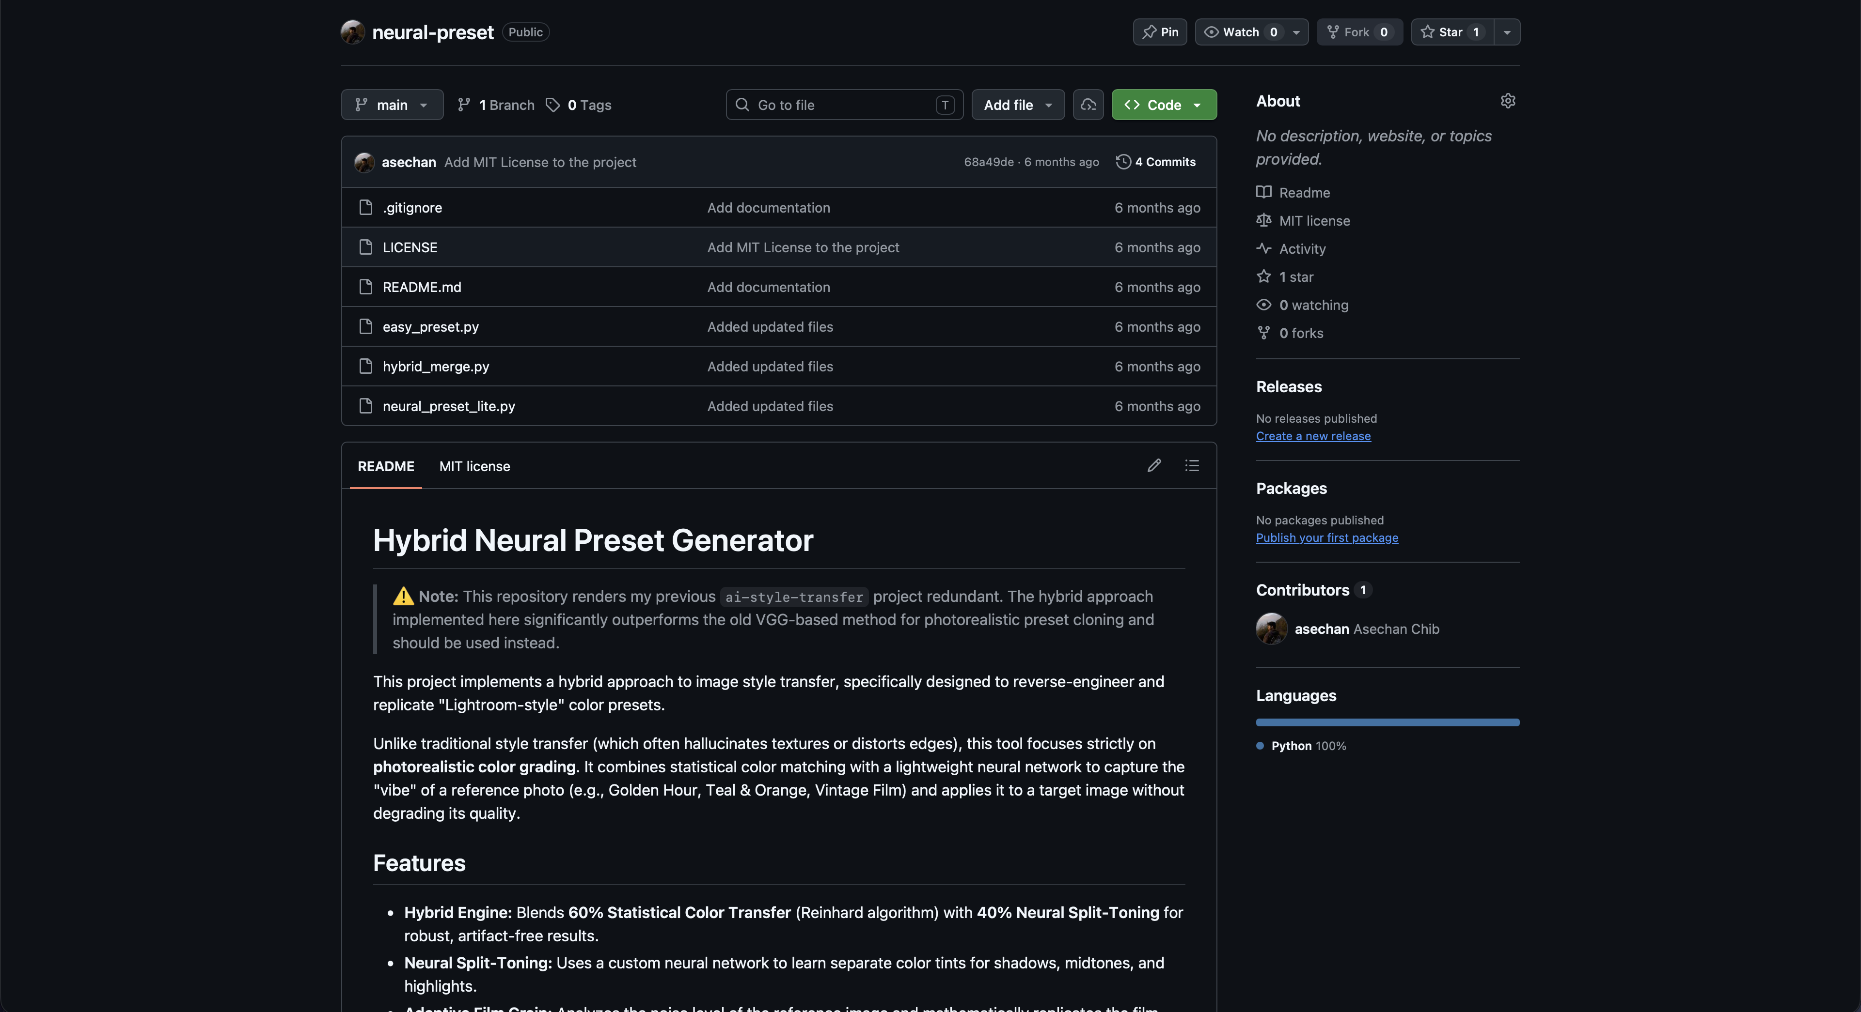
Task: View the 4 Commits history
Action: tap(1155, 162)
